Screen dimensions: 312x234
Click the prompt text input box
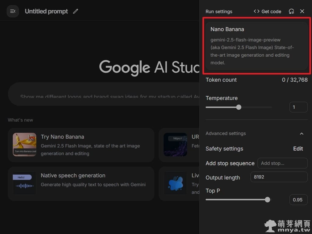(104, 94)
